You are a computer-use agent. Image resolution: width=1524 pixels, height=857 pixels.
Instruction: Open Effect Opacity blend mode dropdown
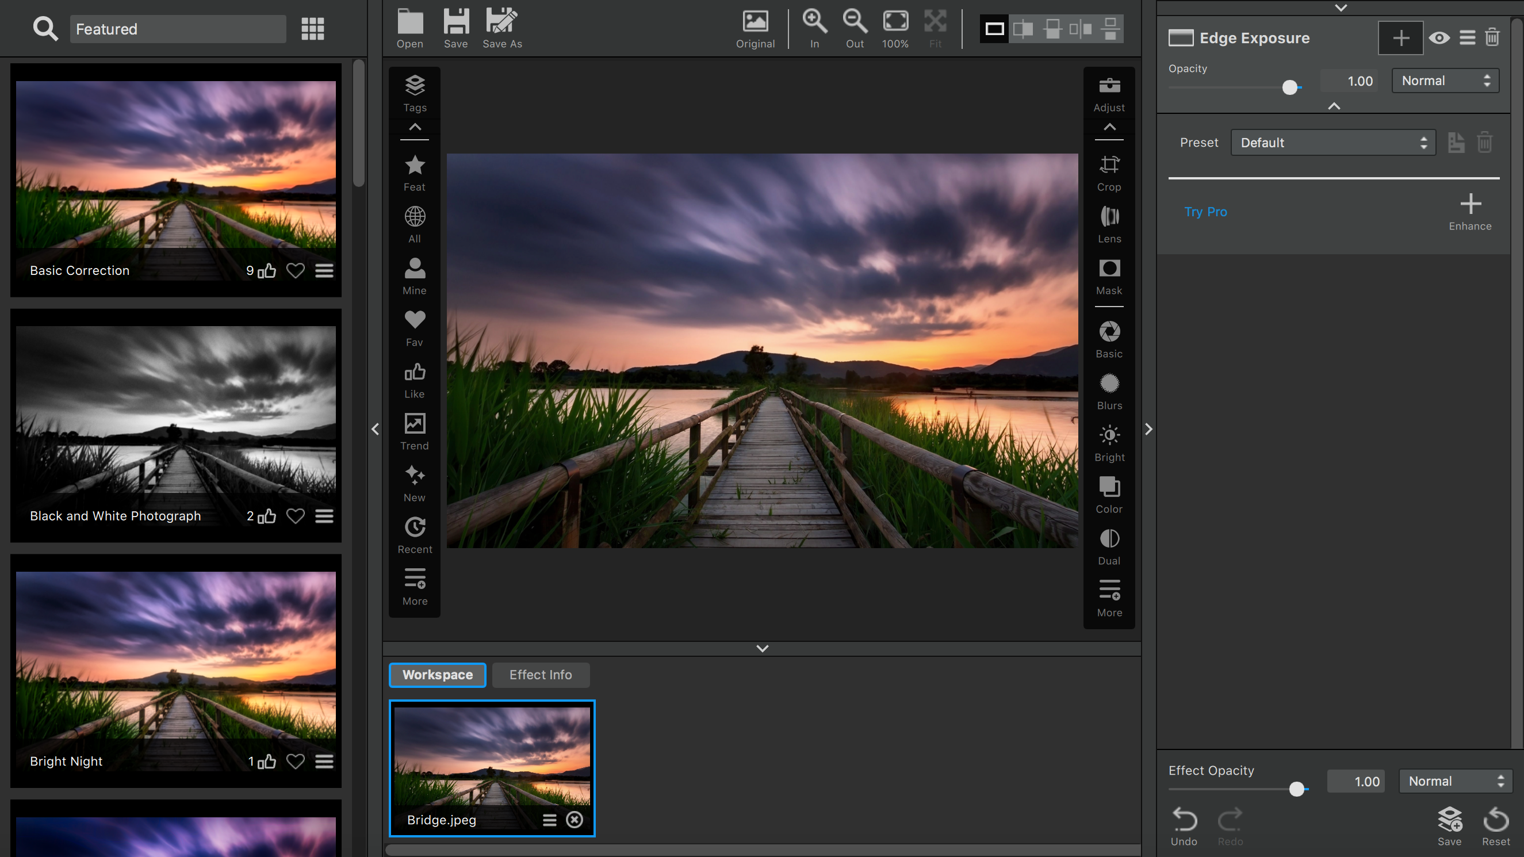click(x=1455, y=781)
